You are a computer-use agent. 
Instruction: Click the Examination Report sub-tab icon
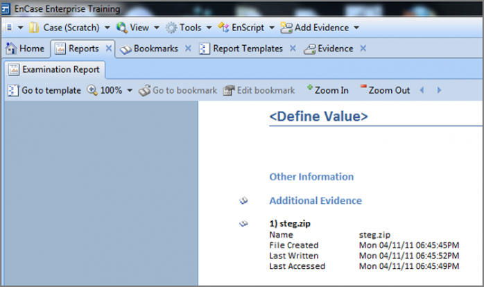pyautogui.click(x=14, y=69)
